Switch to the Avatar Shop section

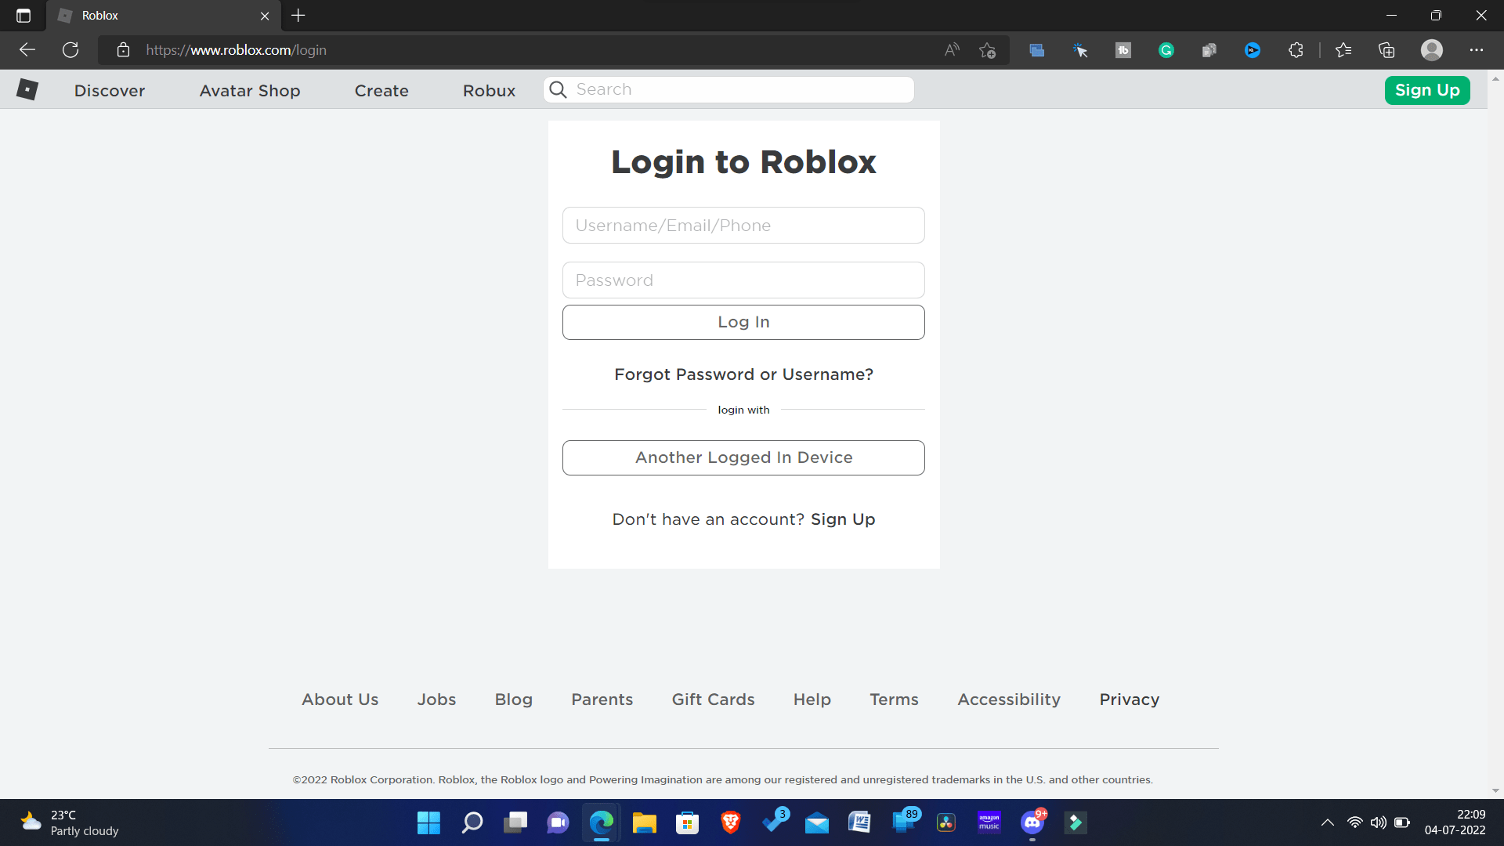[249, 90]
